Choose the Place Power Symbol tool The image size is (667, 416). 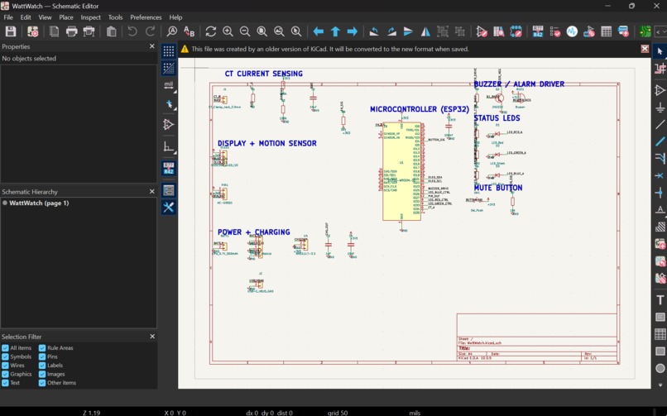pyautogui.click(x=660, y=107)
